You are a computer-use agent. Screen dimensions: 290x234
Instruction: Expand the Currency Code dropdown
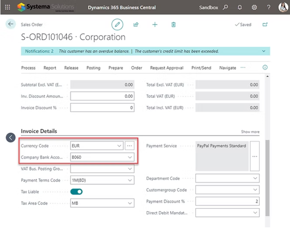[x=120, y=146]
